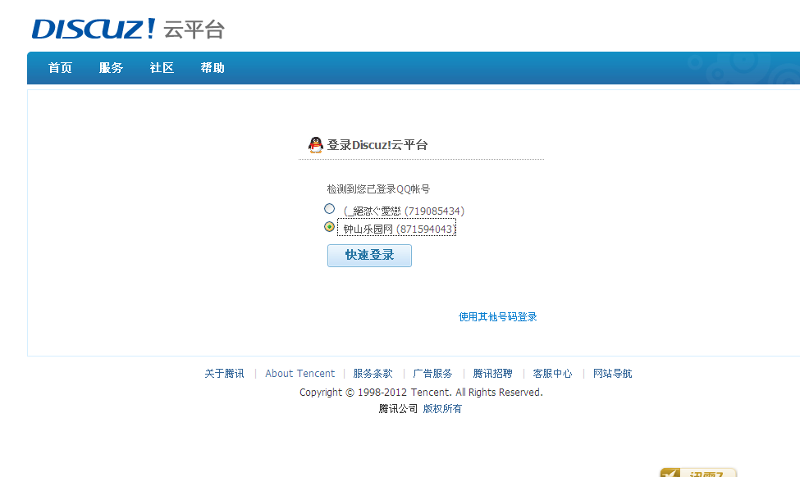The height and width of the screenshot is (477, 800).
Task: Select the 钟山乐园网 871594043 radio button
Action: point(330,227)
